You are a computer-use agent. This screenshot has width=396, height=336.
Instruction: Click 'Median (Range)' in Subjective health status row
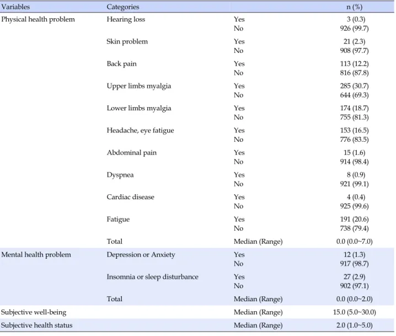258,326
